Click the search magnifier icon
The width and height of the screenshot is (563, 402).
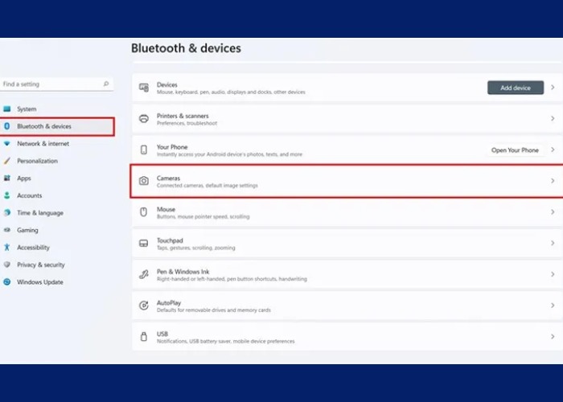106,84
